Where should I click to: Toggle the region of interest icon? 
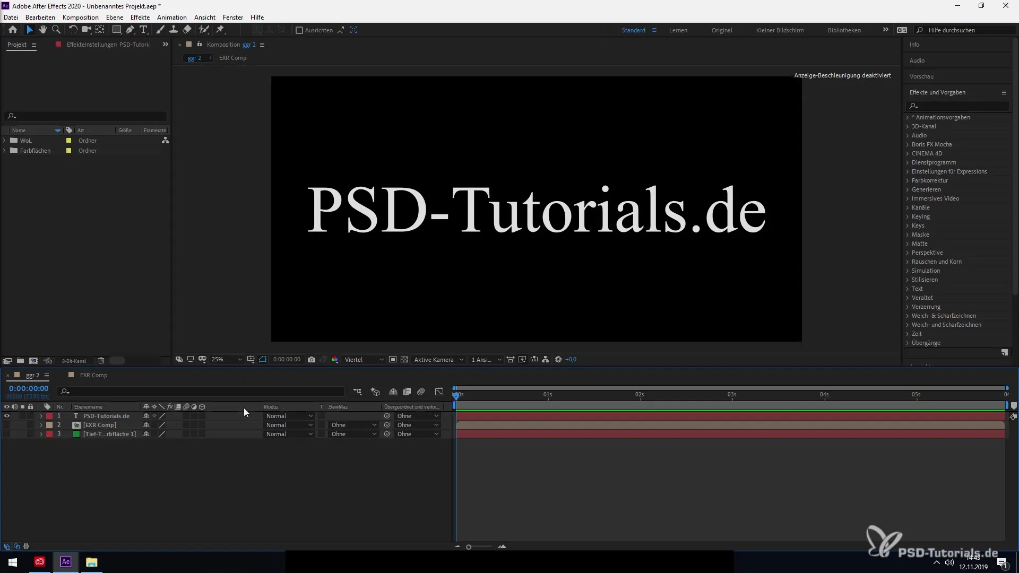(x=393, y=360)
